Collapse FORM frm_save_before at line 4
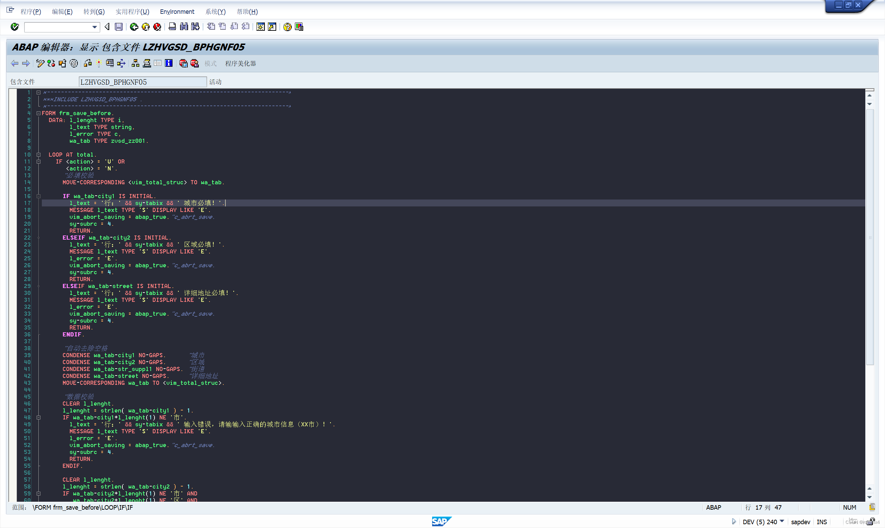This screenshot has height=528, width=885. point(38,113)
